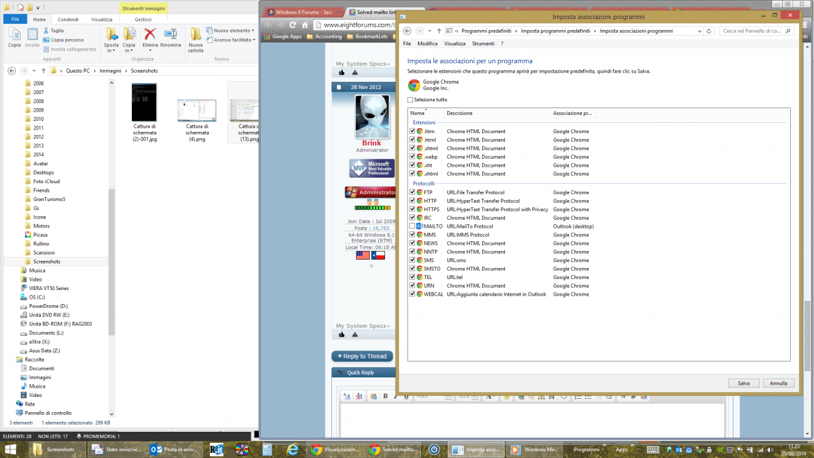814x458 pixels.
Task: Open the Sposta in dropdown
Action: click(x=112, y=48)
